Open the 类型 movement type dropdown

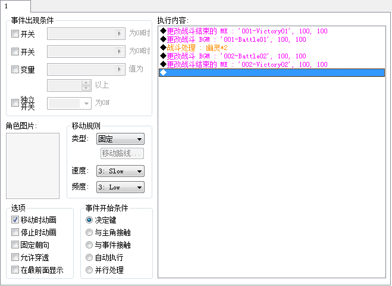click(120, 139)
